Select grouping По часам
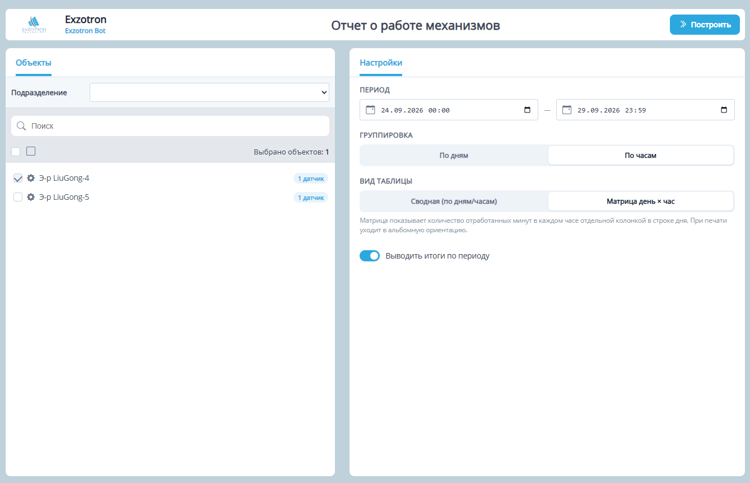Viewport: 750px width, 483px height. point(641,155)
